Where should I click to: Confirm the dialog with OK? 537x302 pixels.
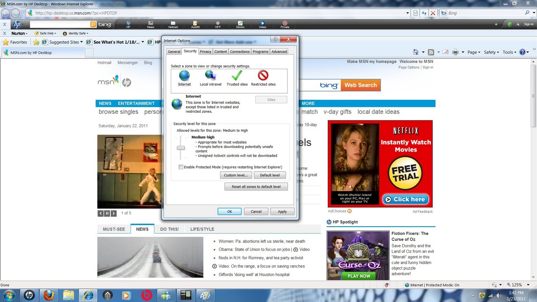pyautogui.click(x=230, y=211)
